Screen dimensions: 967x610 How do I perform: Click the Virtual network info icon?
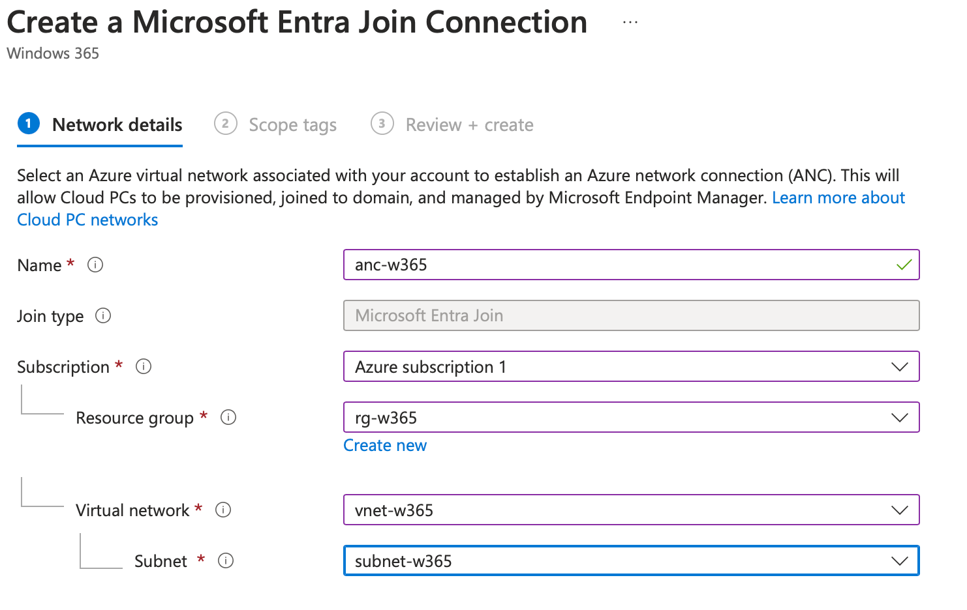coord(223,510)
